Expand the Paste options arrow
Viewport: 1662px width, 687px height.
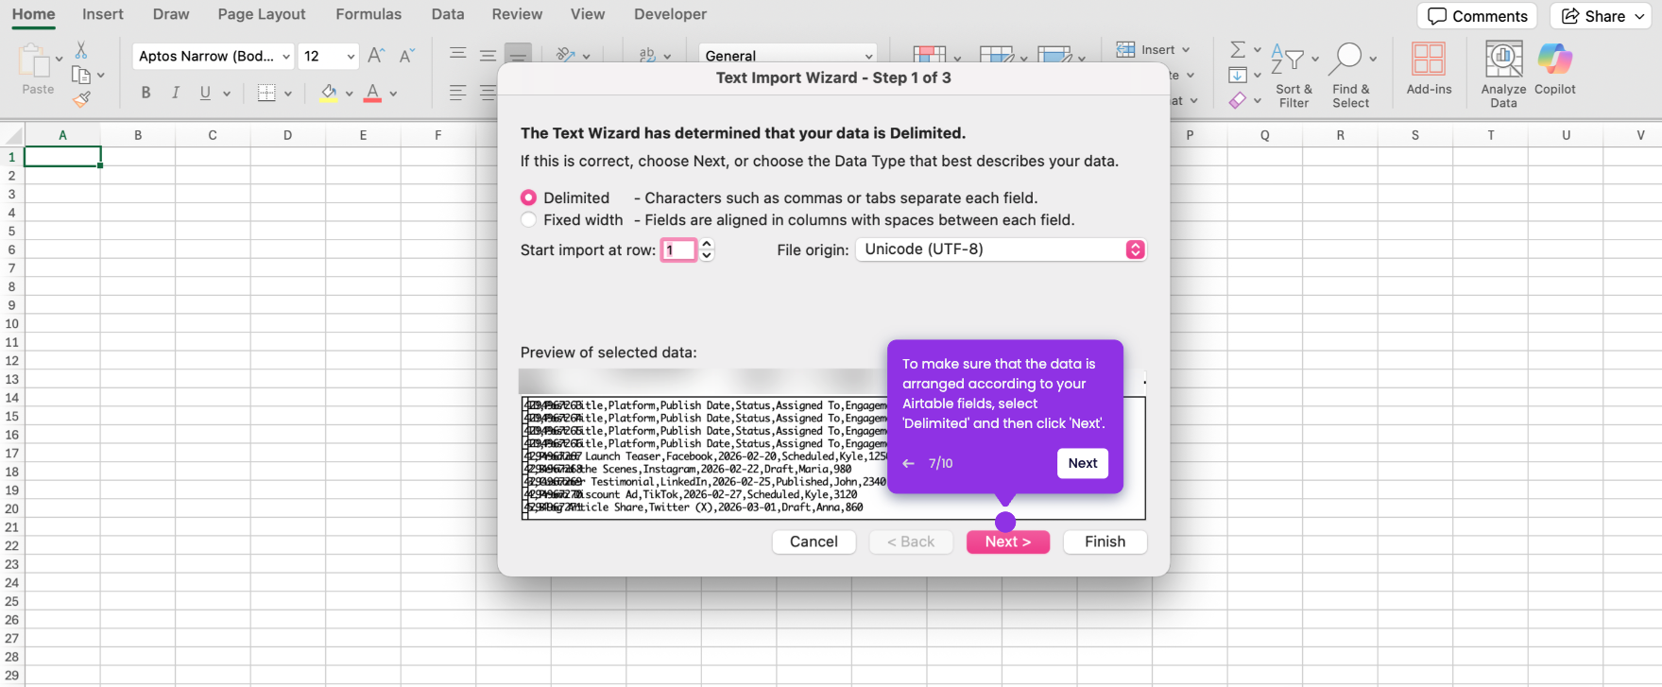pyautogui.click(x=59, y=59)
